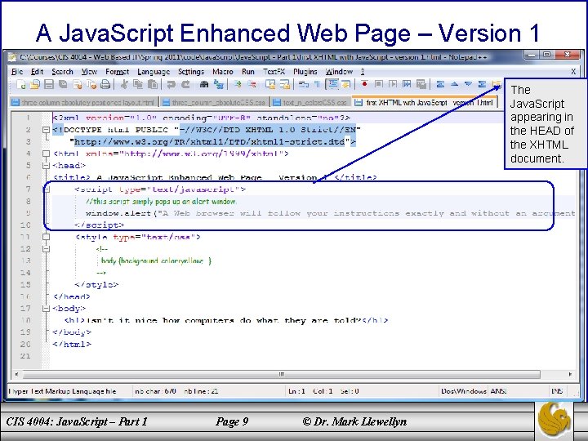Switch to three_column_absoluteCSS.css tab

[x=214, y=102]
